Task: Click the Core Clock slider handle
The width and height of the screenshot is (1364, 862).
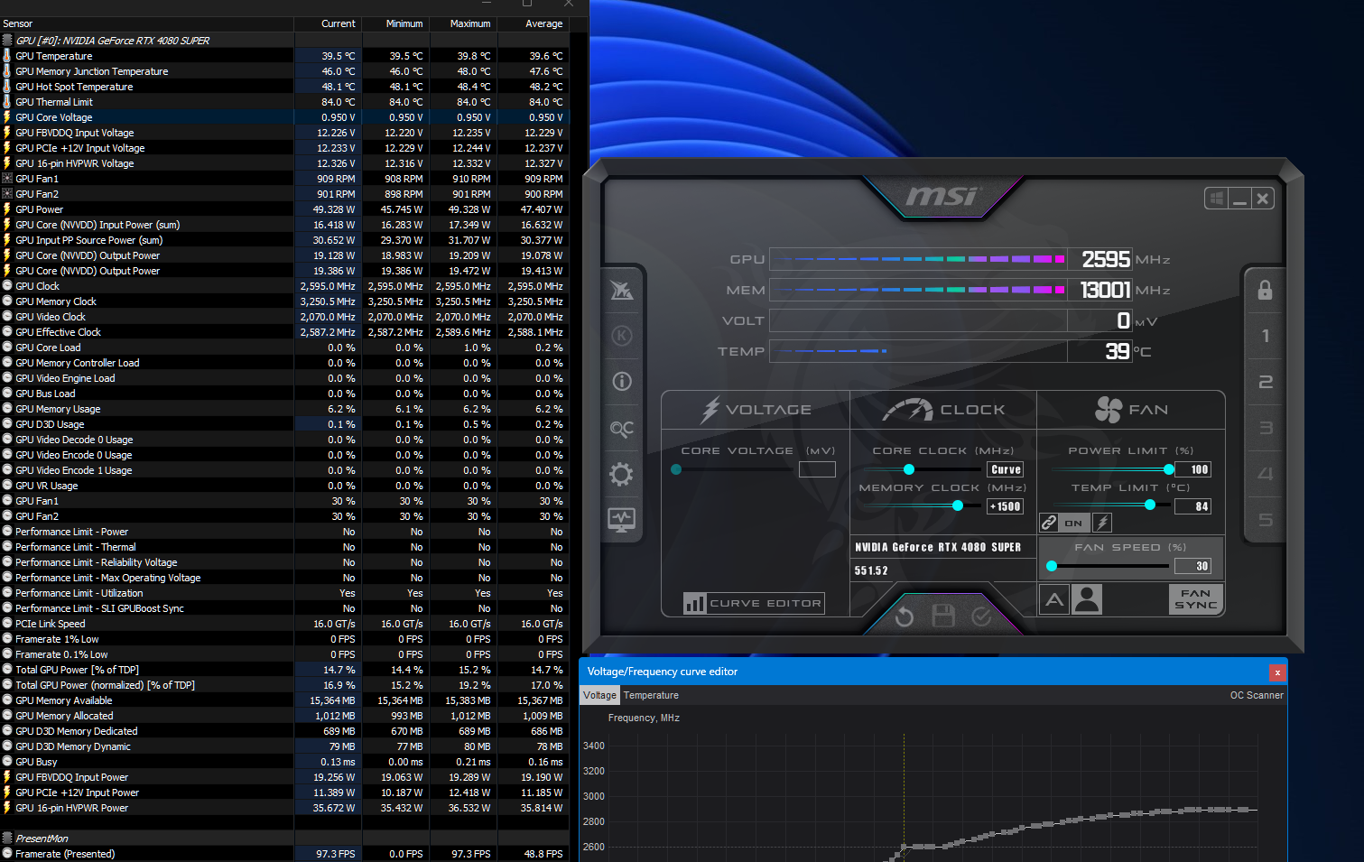Action: pos(909,469)
